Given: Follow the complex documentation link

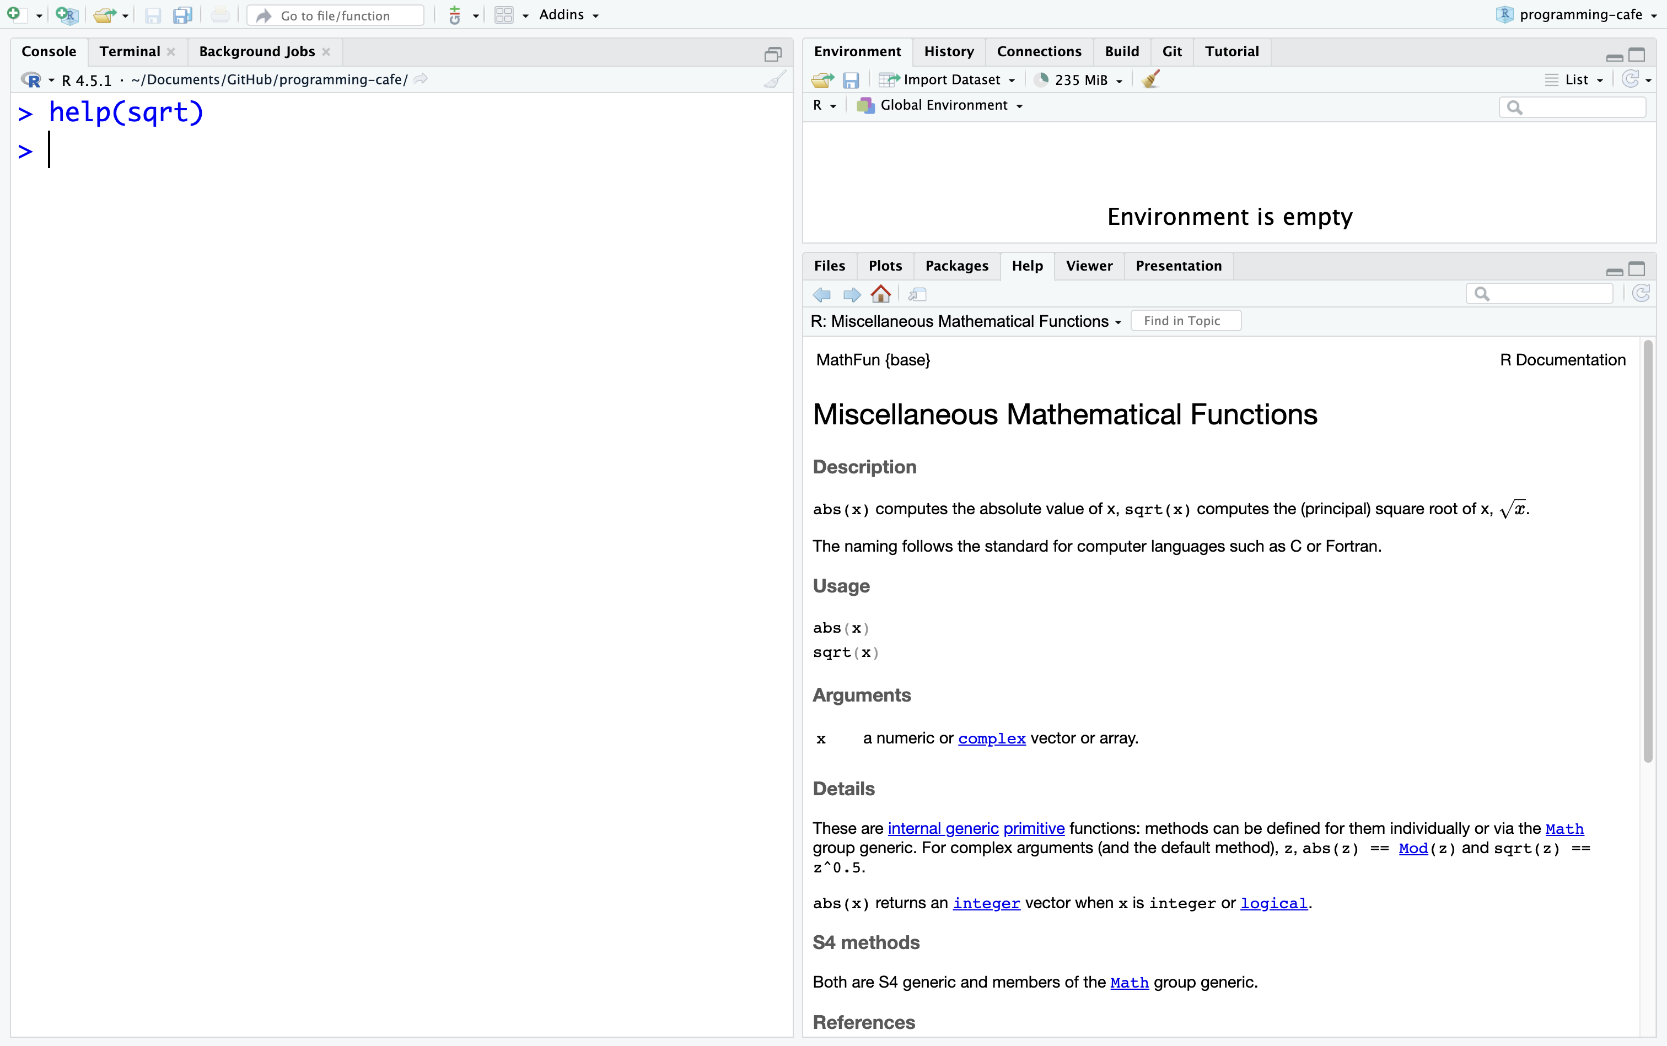Looking at the screenshot, I should click(991, 738).
